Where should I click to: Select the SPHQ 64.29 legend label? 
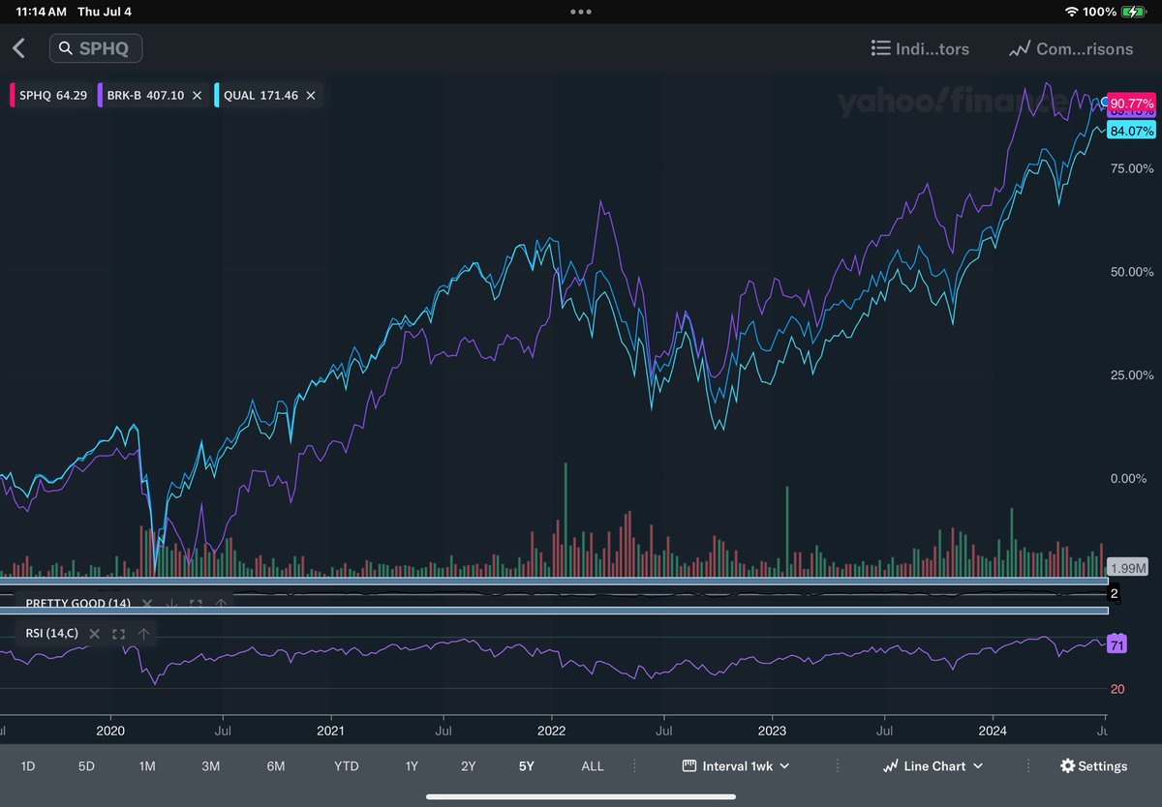pos(53,96)
